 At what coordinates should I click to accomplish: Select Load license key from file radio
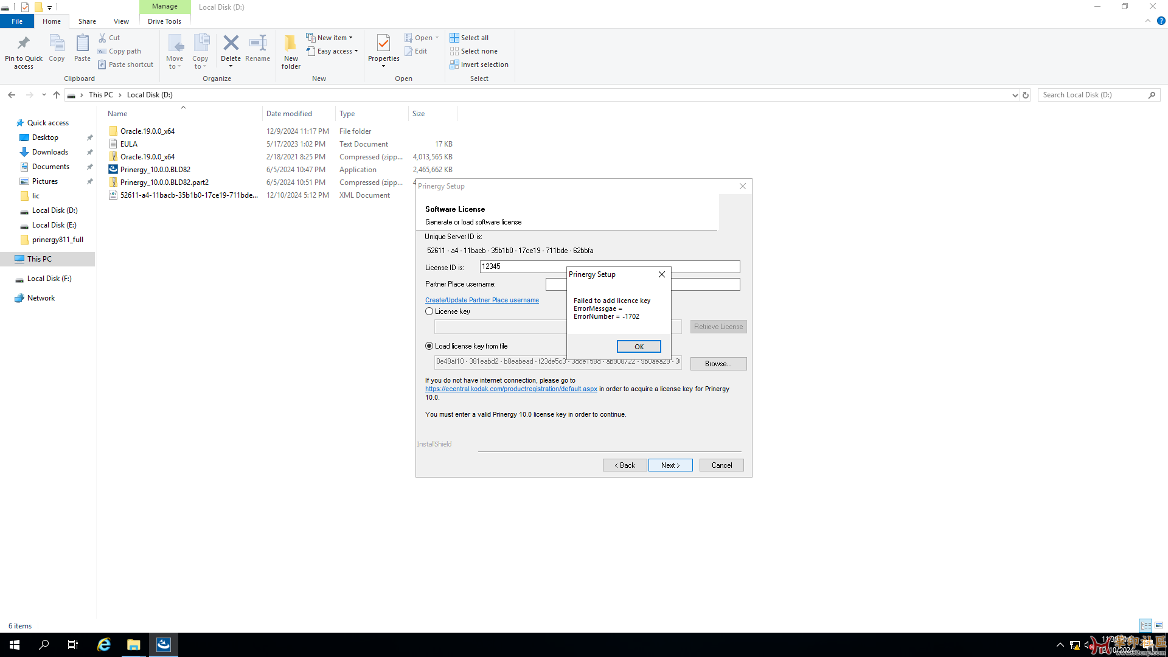[x=429, y=346]
